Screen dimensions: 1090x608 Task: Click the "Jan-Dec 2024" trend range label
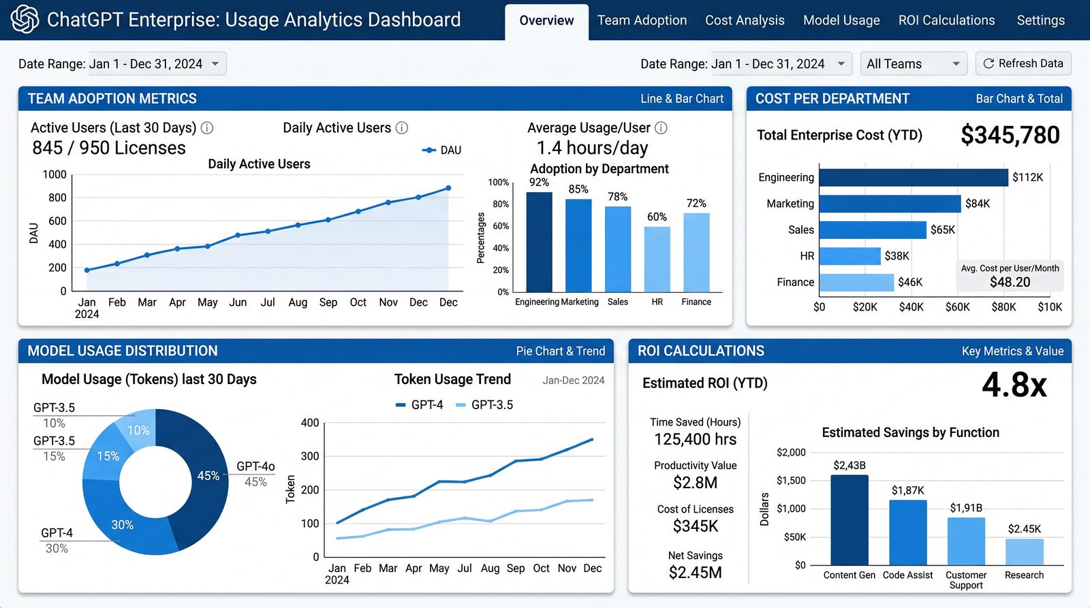click(x=574, y=381)
